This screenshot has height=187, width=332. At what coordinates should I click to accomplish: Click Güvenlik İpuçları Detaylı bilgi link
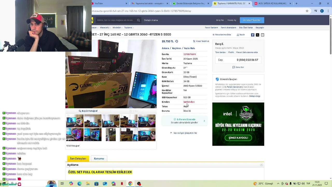coord(255,96)
